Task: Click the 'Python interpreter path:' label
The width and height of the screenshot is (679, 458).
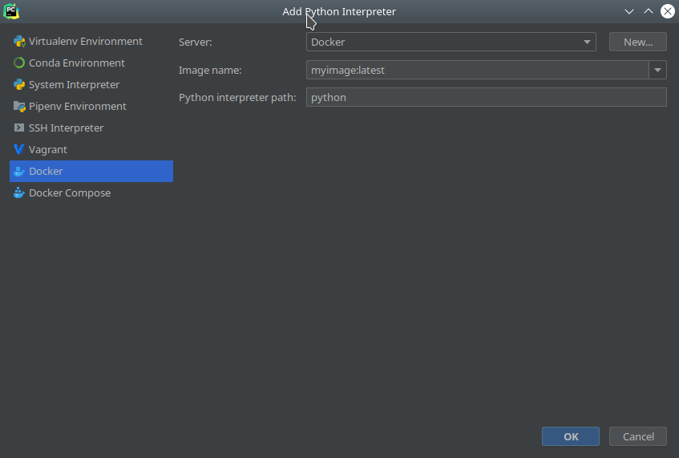Action: pos(237,98)
